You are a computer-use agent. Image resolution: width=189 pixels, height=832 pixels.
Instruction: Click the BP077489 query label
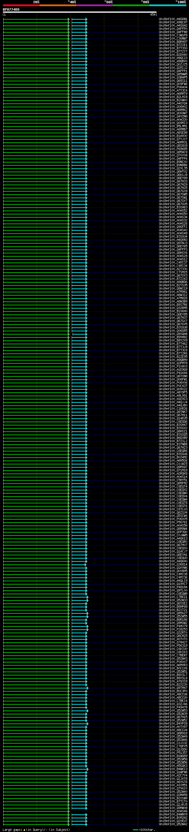point(11,9)
